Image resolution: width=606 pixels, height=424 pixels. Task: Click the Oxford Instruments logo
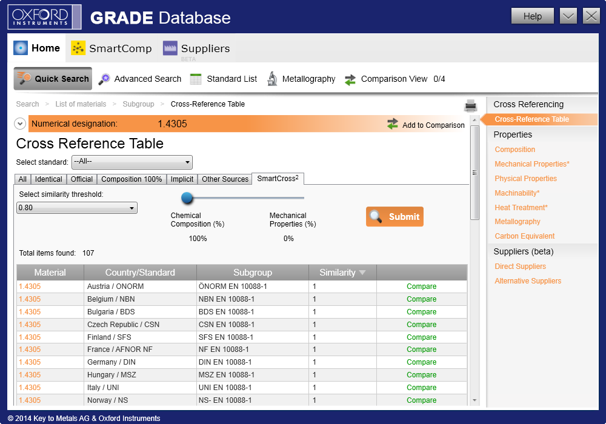pos(44,17)
